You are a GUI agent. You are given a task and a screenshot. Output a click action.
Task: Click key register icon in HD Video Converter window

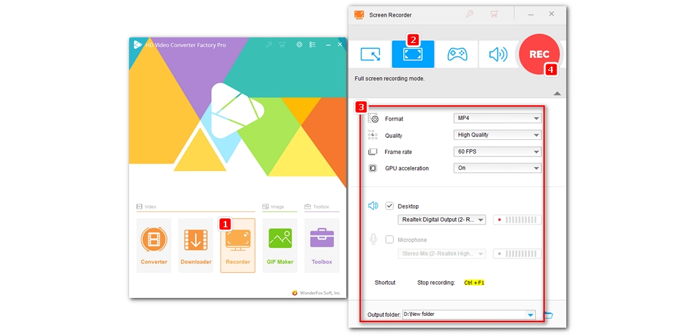point(269,44)
